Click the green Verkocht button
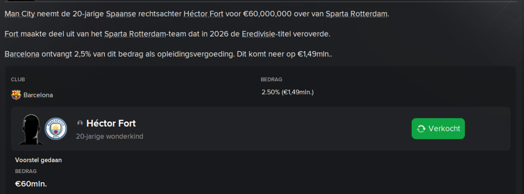Viewport: 524px width, 194px height. tap(438, 128)
